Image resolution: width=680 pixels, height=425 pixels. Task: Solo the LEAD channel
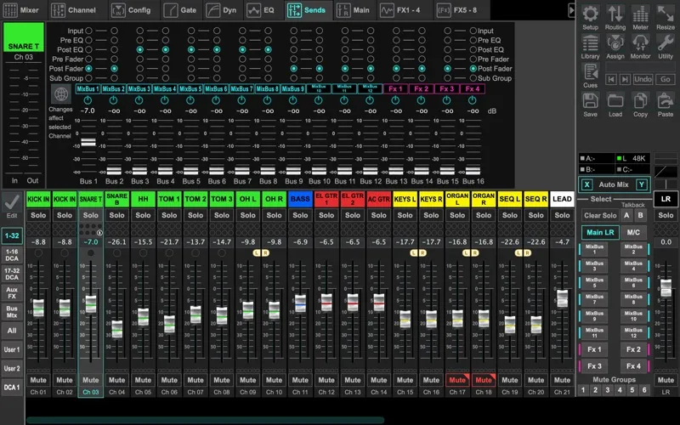562,215
